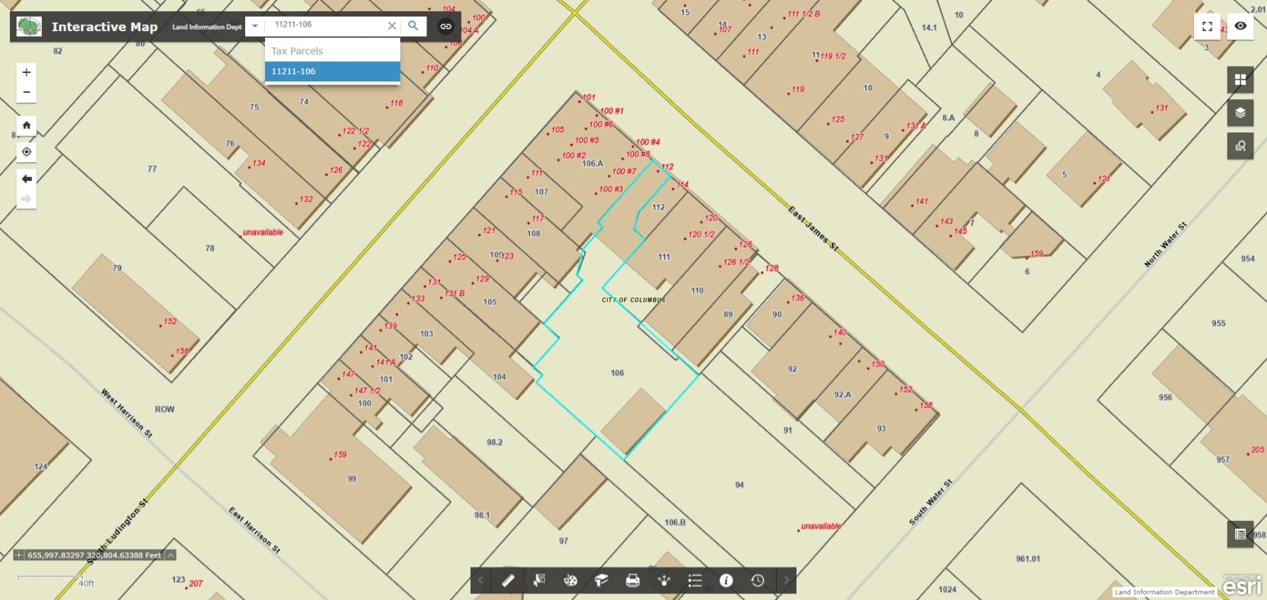Select the 11211-106 search suggestion
1267x600 pixels.
332,72
